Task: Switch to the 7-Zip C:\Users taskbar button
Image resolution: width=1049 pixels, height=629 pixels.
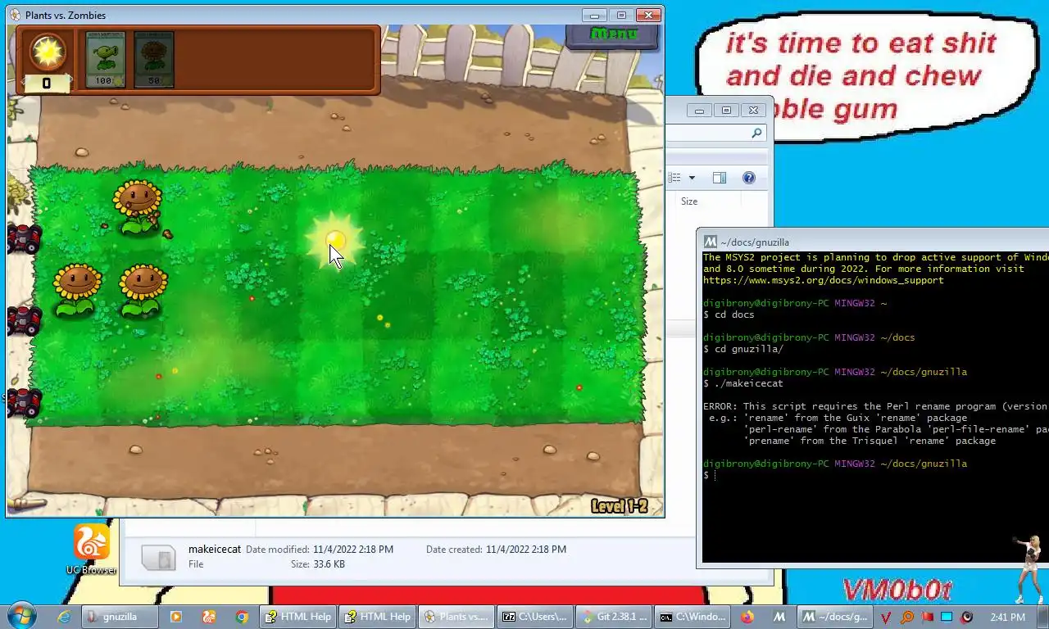Action: click(535, 617)
